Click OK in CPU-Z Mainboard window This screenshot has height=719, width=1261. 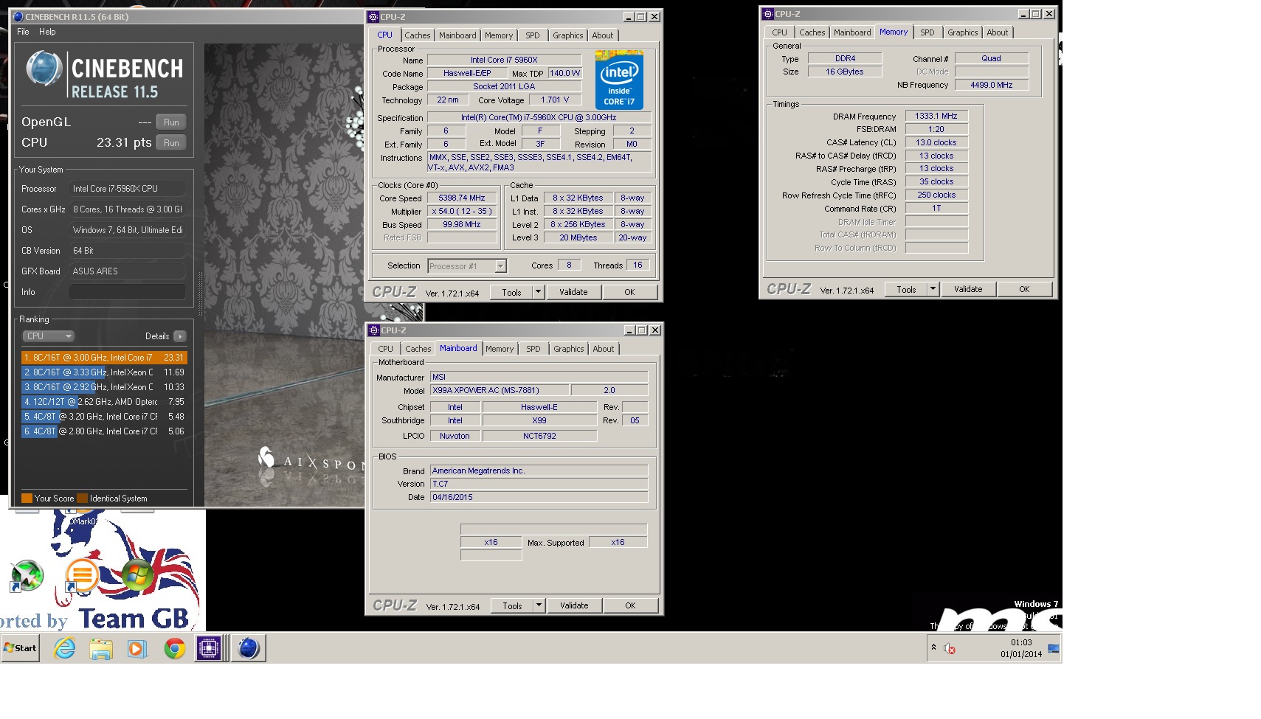click(630, 605)
